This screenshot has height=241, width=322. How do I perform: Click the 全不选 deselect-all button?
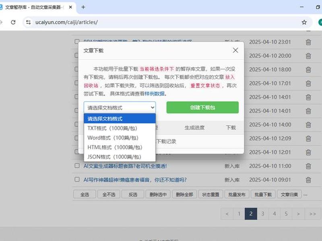(109, 194)
